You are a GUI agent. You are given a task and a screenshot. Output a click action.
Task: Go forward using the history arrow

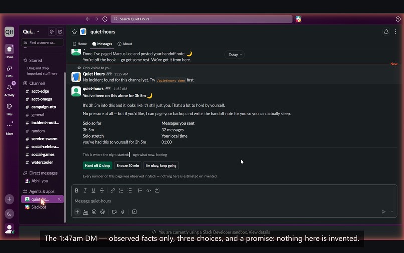[96, 19]
